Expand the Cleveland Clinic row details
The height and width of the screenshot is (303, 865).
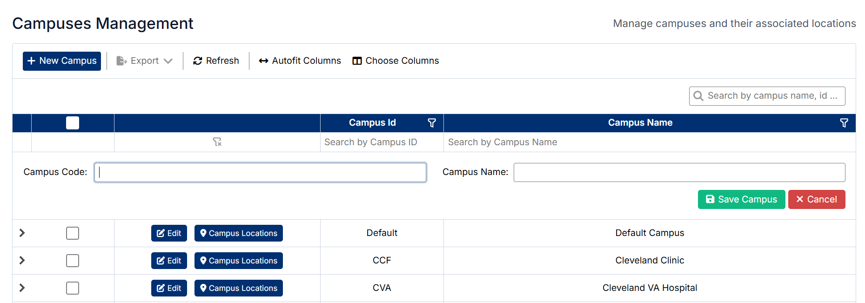click(x=22, y=261)
